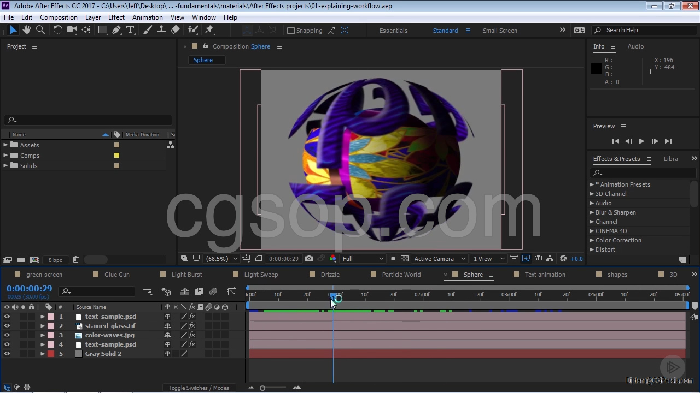Viewport: 700px width, 393px height.
Task: Select the Hand tool
Action: click(x=26, y=30)
